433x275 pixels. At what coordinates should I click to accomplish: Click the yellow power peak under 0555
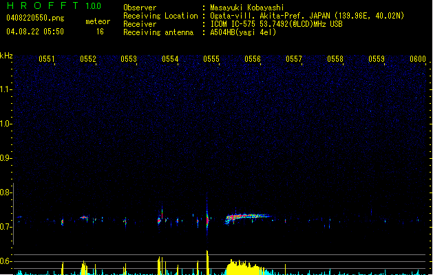click(207, 262)
